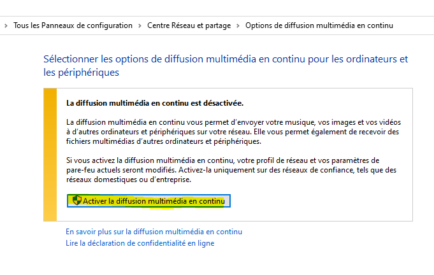
Task: Go to Tous les Panneaux de configuration
Action: click(x=73, y=25)
